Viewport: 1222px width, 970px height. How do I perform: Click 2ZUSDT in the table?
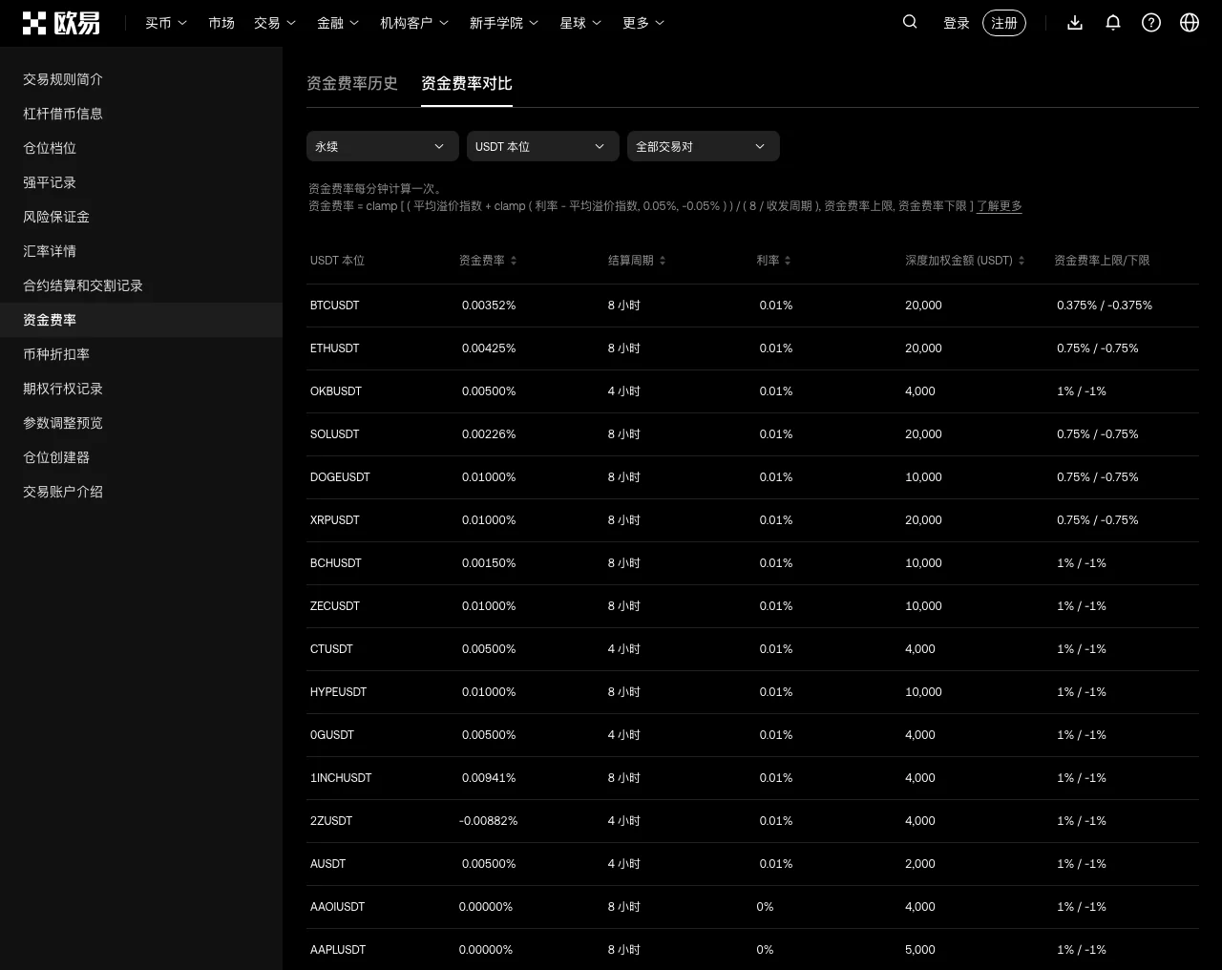click(331, 821)
